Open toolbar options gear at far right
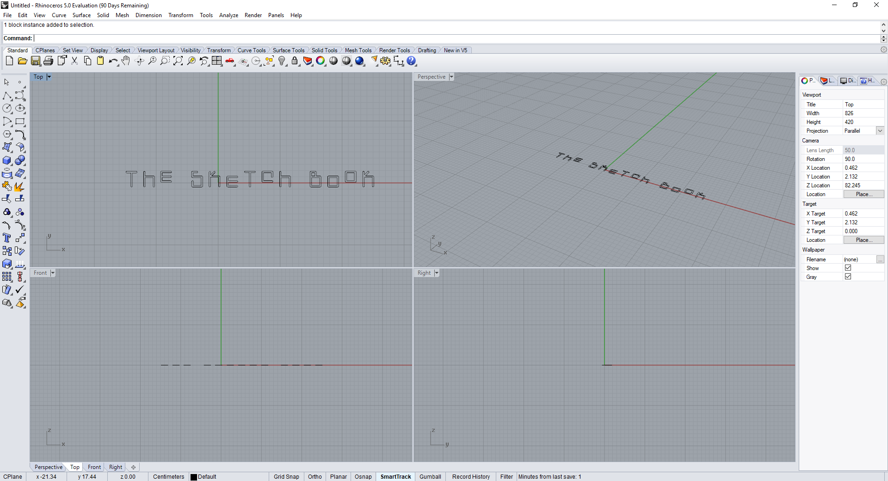888x481 pixels. tap(883, 49)
